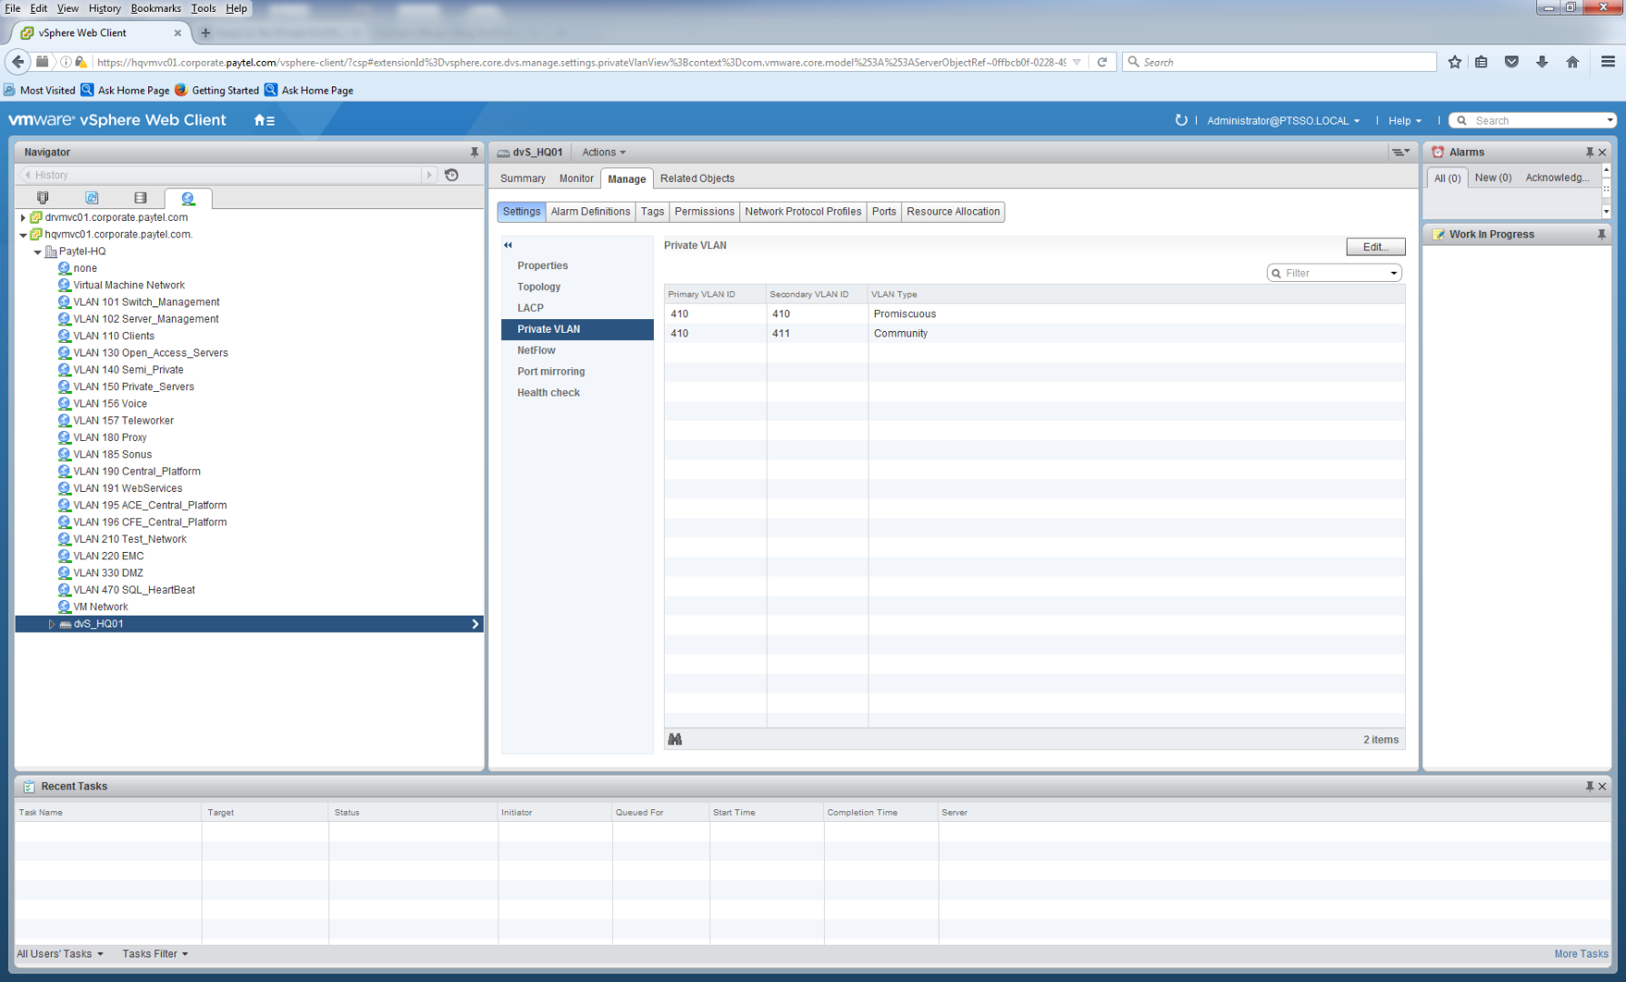Click the Edit... button for Private VLAN

[x=1375, y=246]
